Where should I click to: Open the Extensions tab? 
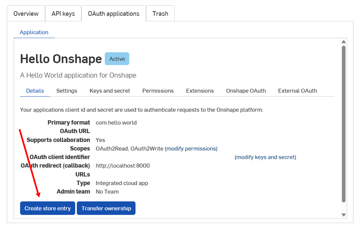[200, 91]
